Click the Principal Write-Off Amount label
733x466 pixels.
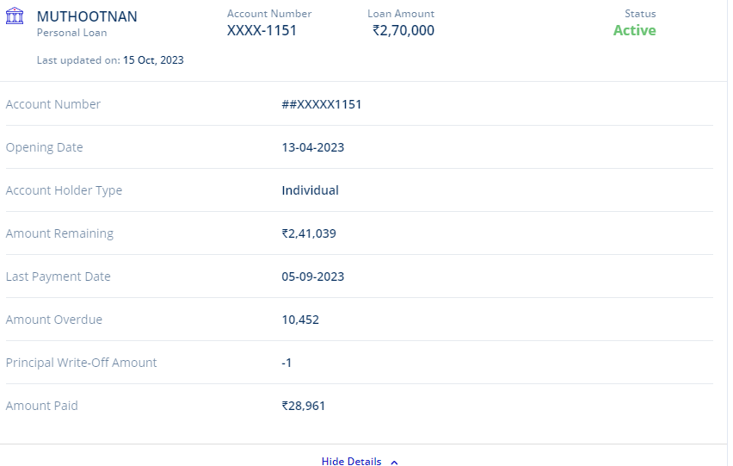[x=81, y=363]
